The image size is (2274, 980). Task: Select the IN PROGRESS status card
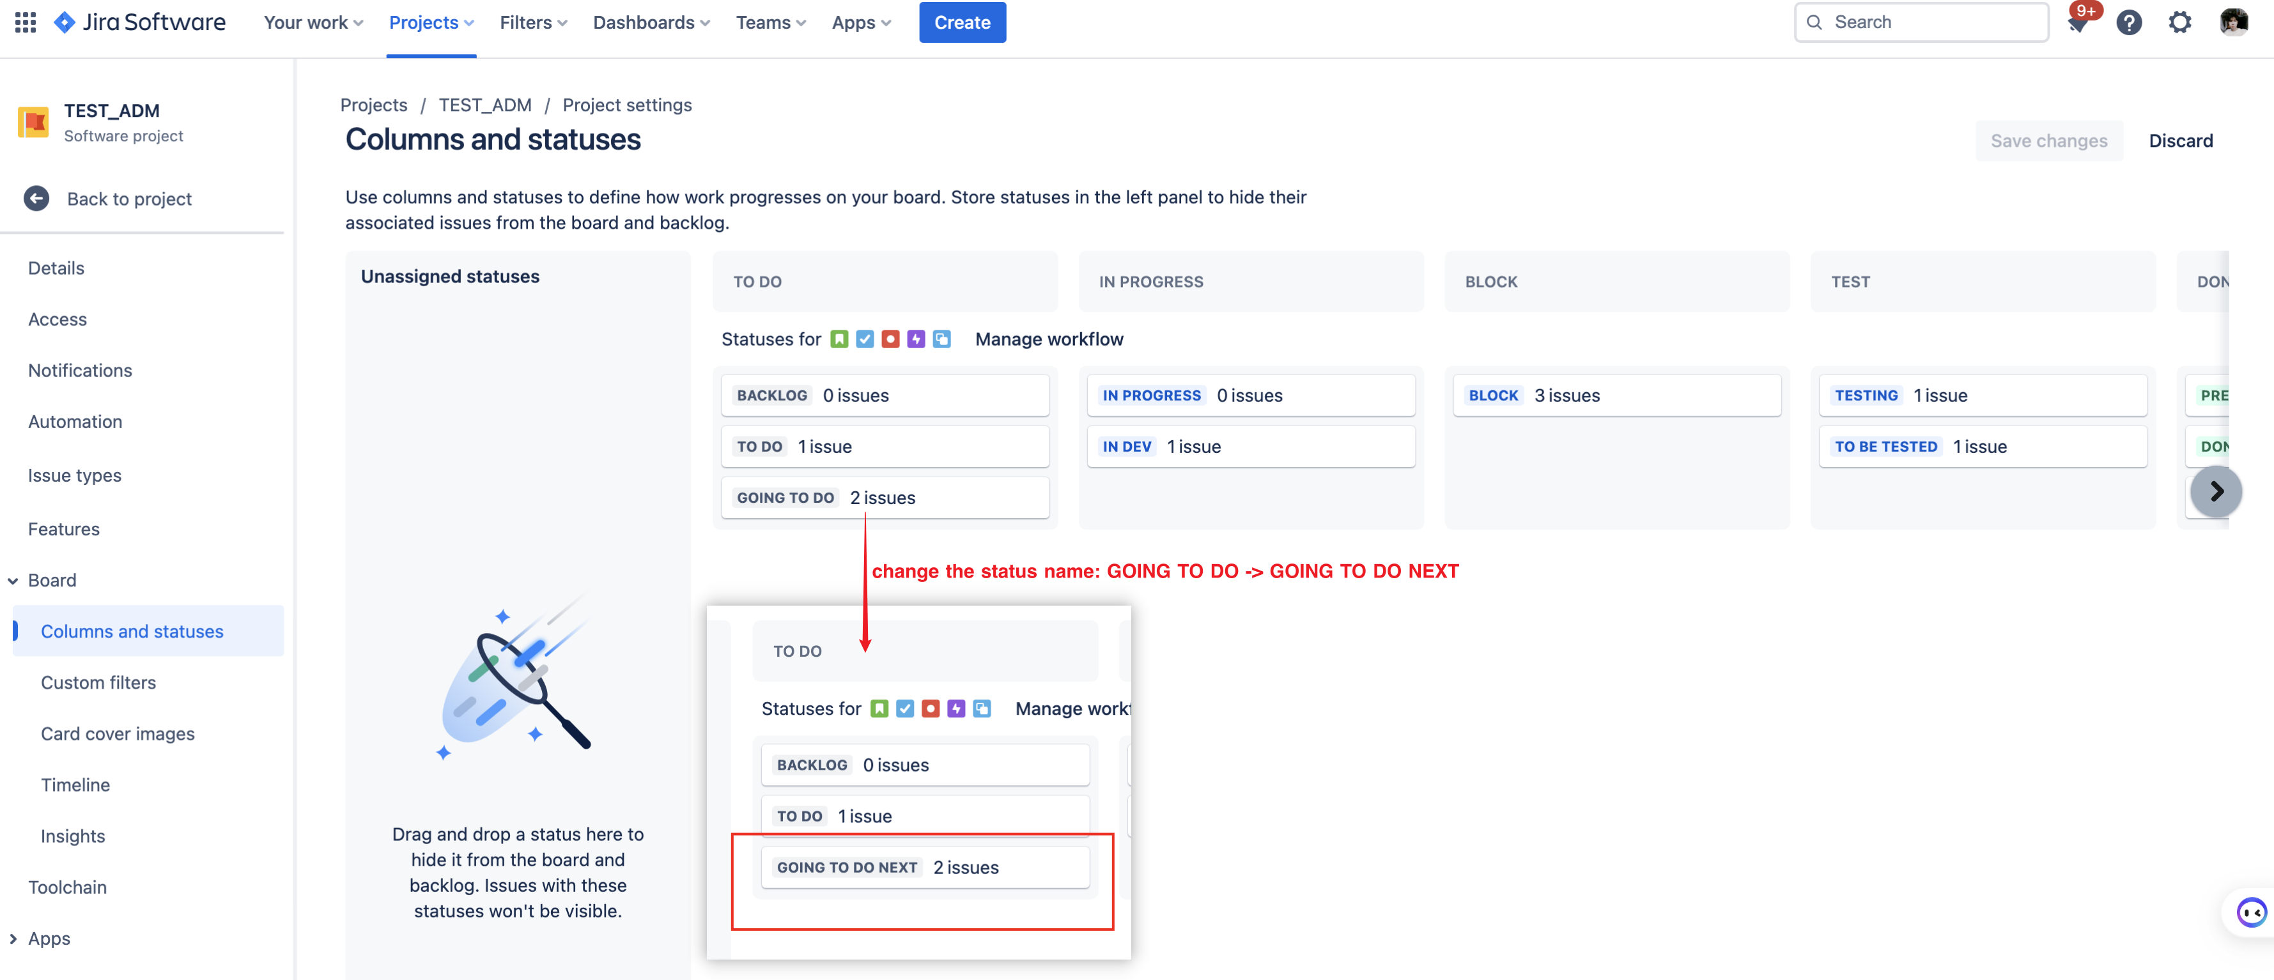click(1251, 396)
